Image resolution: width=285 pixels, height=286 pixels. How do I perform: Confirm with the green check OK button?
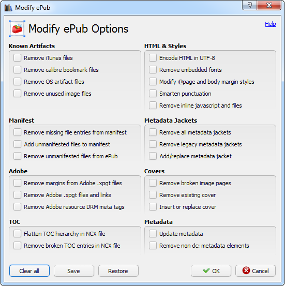[x=211, y=271]
